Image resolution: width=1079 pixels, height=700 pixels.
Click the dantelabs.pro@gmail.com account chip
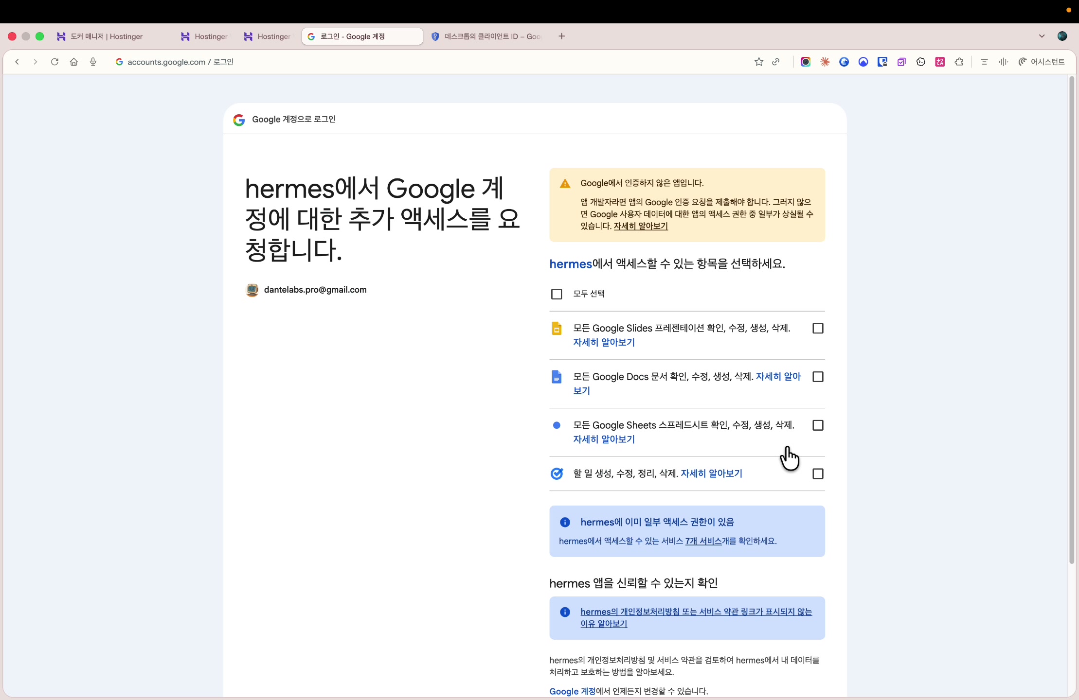click(306, 290)
